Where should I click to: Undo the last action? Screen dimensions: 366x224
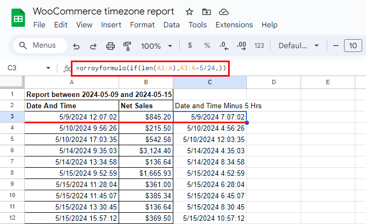(76, 46)
